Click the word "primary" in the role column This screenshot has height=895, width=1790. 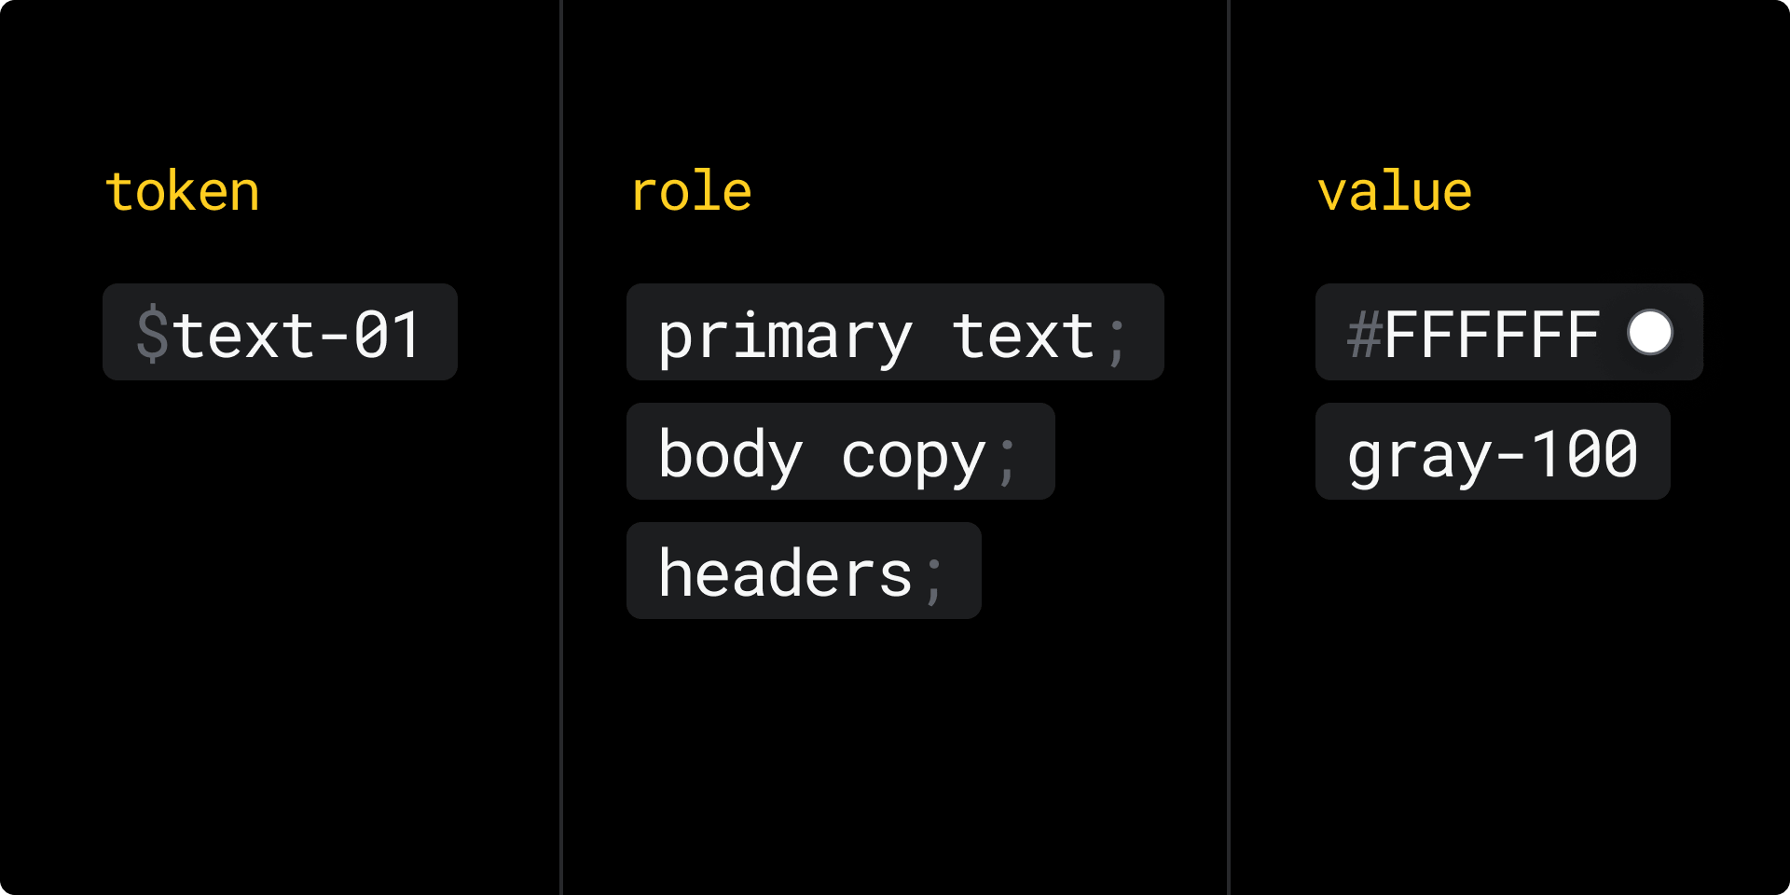785,337
